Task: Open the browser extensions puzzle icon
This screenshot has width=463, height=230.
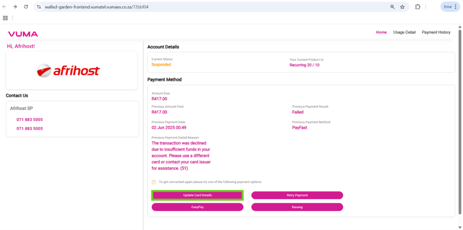Action: click(x=418, y=7)
